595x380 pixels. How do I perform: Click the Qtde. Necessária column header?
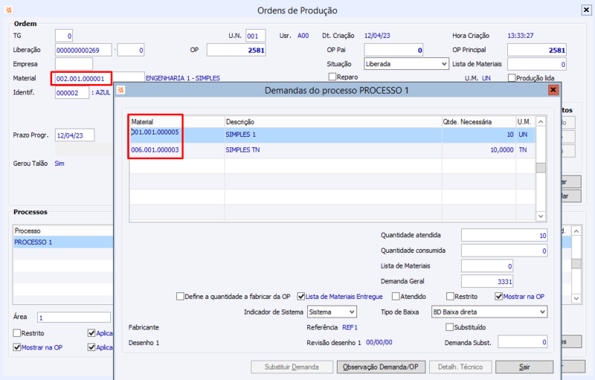pos(478,122)
